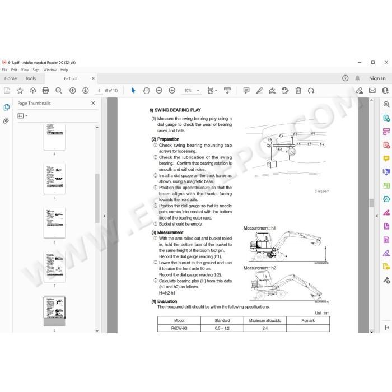Add the document to starred files
The image size is (392, 392).
point(20,91)
